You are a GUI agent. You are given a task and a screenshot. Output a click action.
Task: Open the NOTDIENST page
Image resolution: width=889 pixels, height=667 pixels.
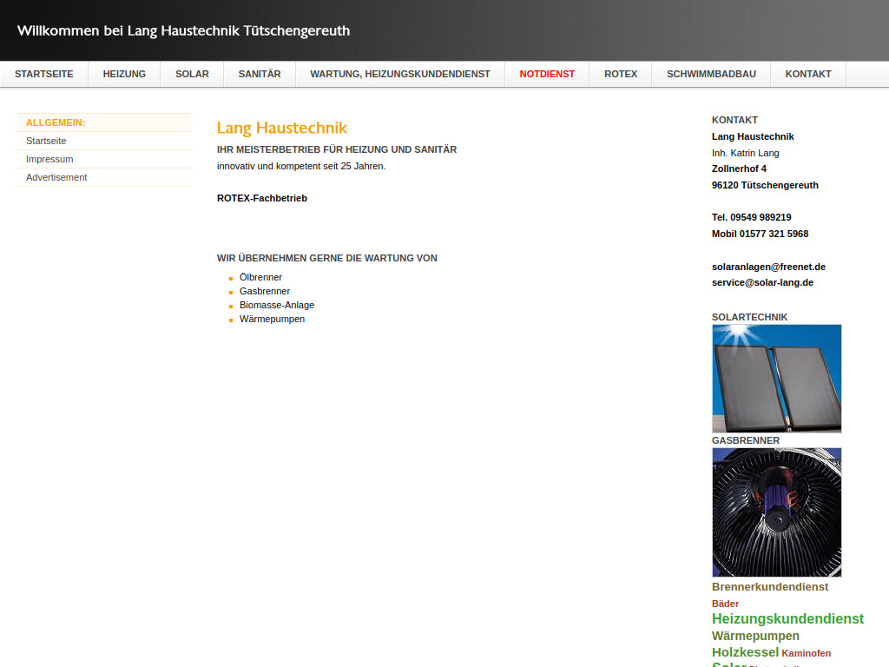click(547, 74)
